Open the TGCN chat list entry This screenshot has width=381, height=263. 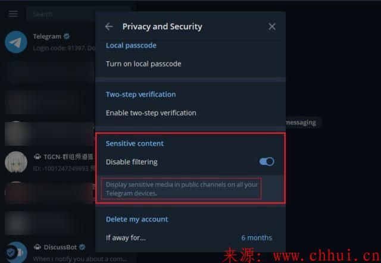pos(50,162)
